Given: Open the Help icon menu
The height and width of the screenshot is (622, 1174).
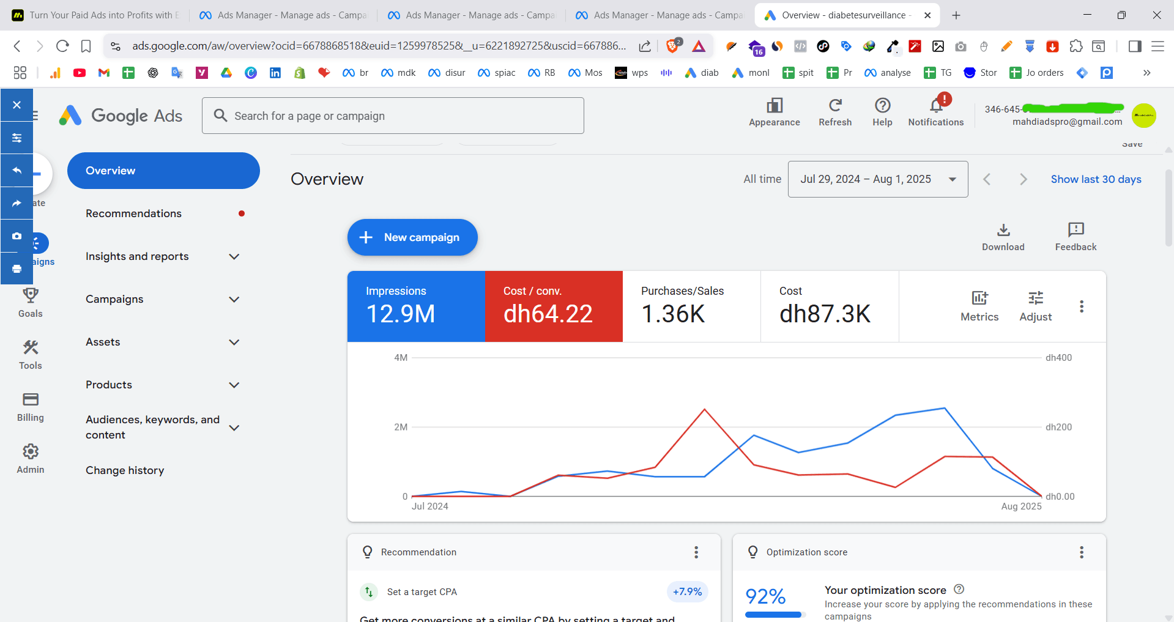Looking at the screenshot, I should (x=882, y=105).
